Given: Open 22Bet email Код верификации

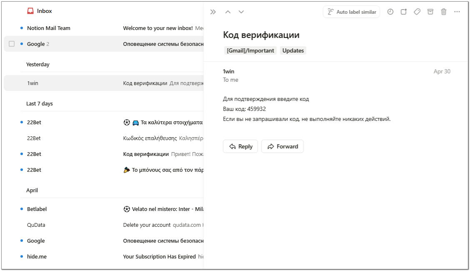Looking at the screenshot, I should (104, 154).
